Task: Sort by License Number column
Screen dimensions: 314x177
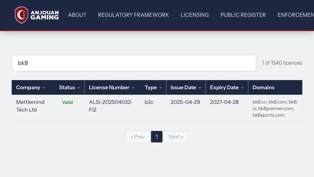Action: coord(111,87)
